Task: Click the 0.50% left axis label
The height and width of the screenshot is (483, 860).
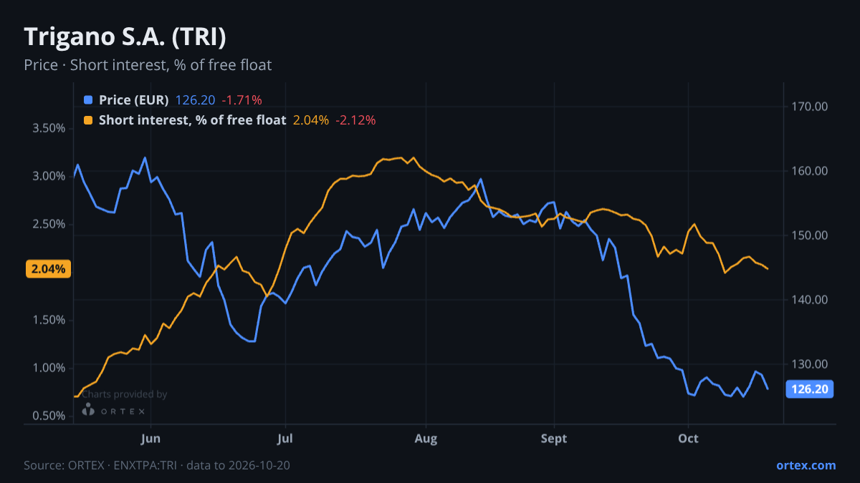Action: [x=49, y=416]
